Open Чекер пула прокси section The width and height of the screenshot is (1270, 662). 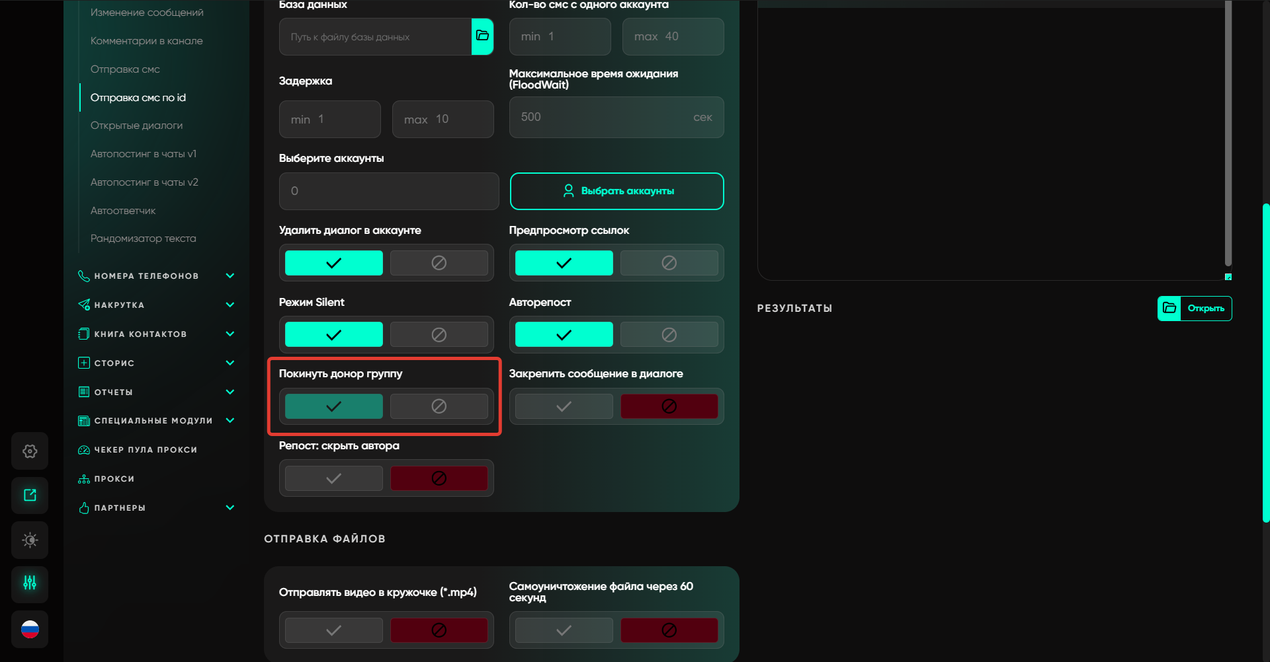[x=146, y=450]
